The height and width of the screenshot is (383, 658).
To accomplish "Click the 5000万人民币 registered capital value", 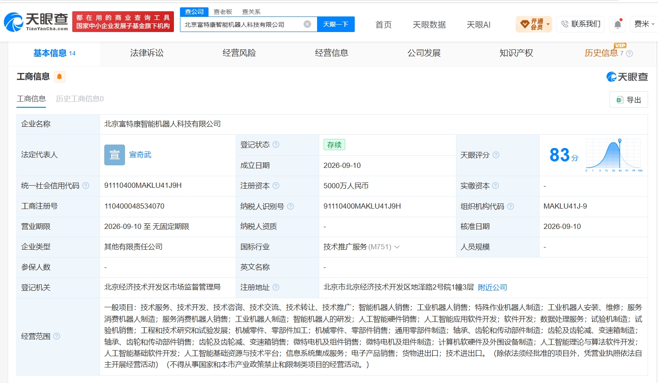I will [x=346, y=186].
